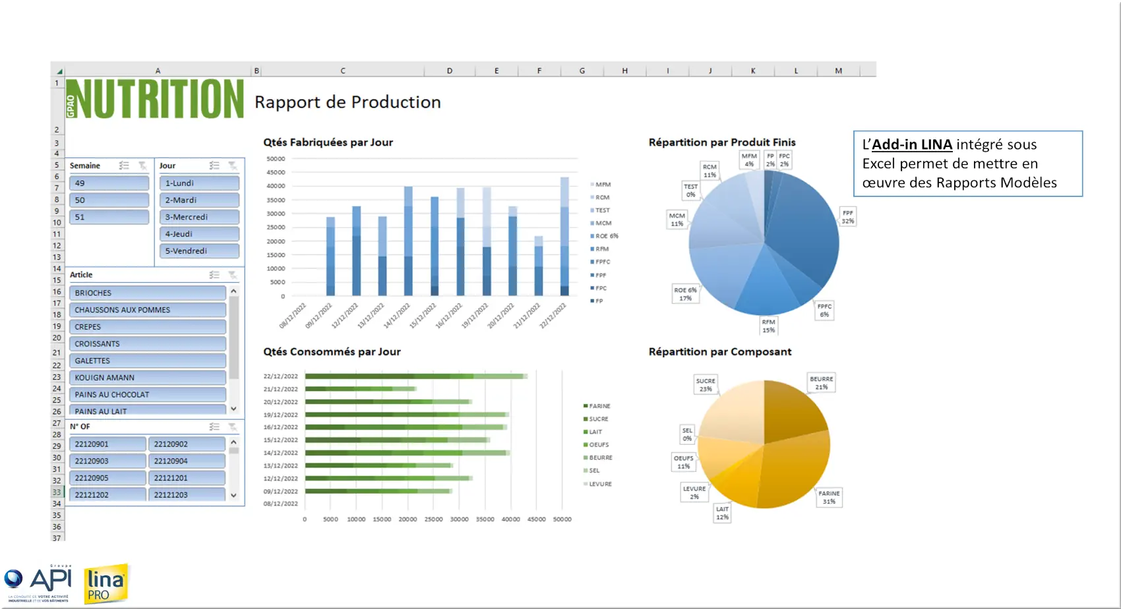Select BRIOCHES in Article slicer
This screenshot has width=1121, height=609.
[148, 293]
